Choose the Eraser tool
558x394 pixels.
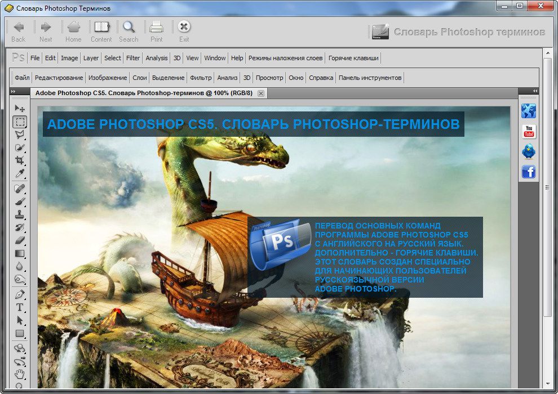click(20, 240)
